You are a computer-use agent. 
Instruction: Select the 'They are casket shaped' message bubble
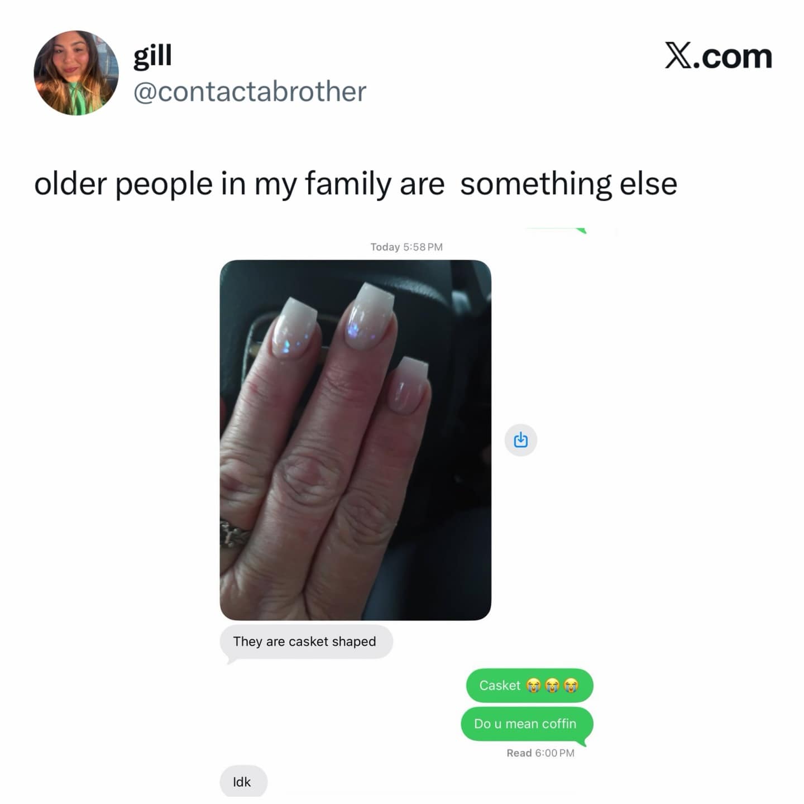[x=306, y=642]
